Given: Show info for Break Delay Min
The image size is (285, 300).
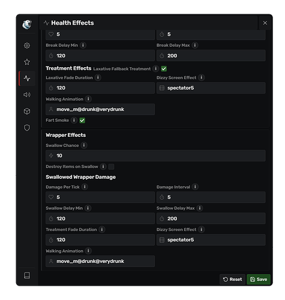Looking at the screenshot, I should (83, 45).
